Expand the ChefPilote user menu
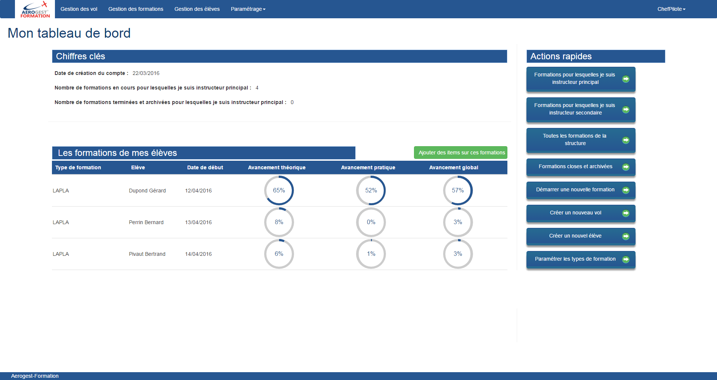This screenshot has height=380, width=717. pyautogui.click(x=671, y=9)
